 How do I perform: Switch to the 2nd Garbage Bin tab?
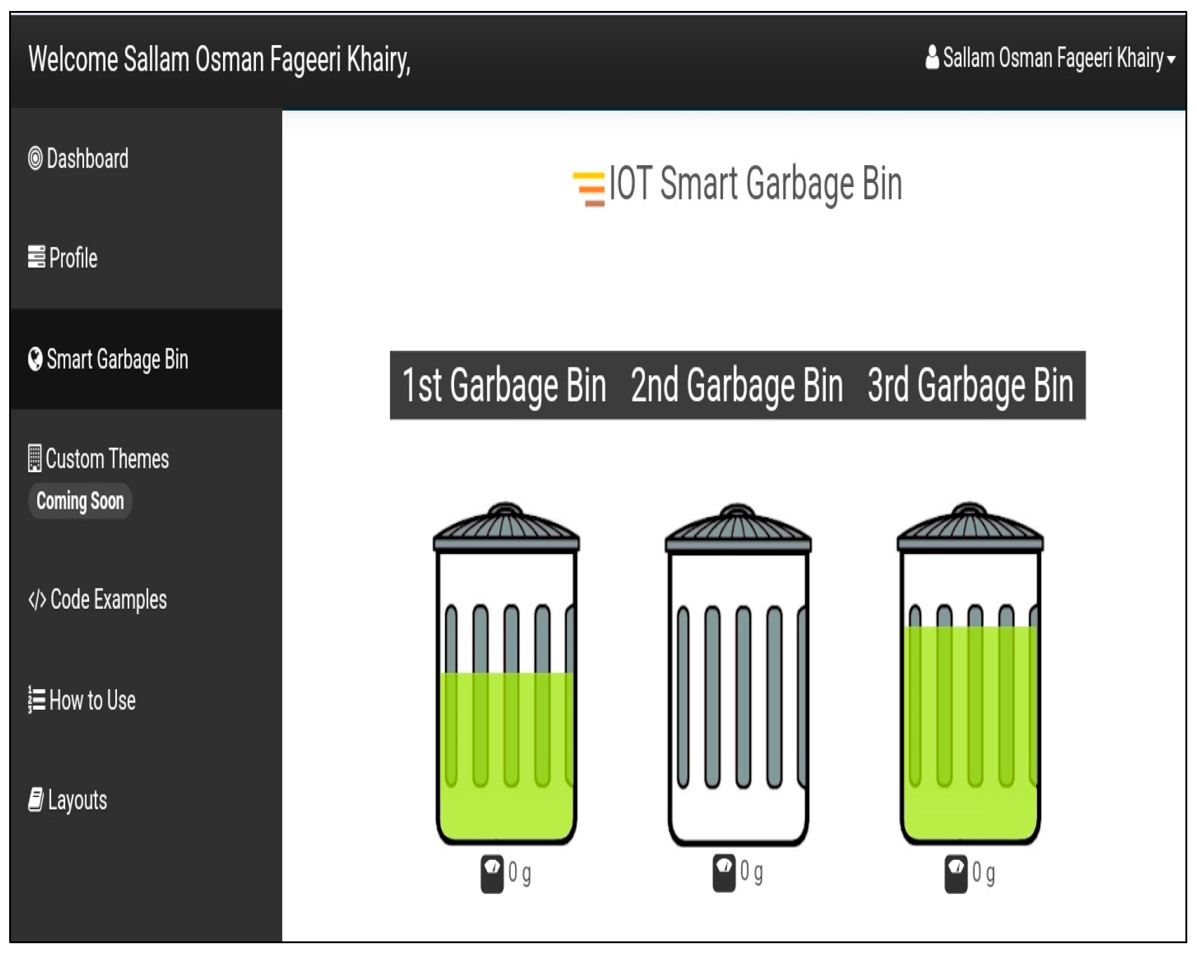pos(736,385)
